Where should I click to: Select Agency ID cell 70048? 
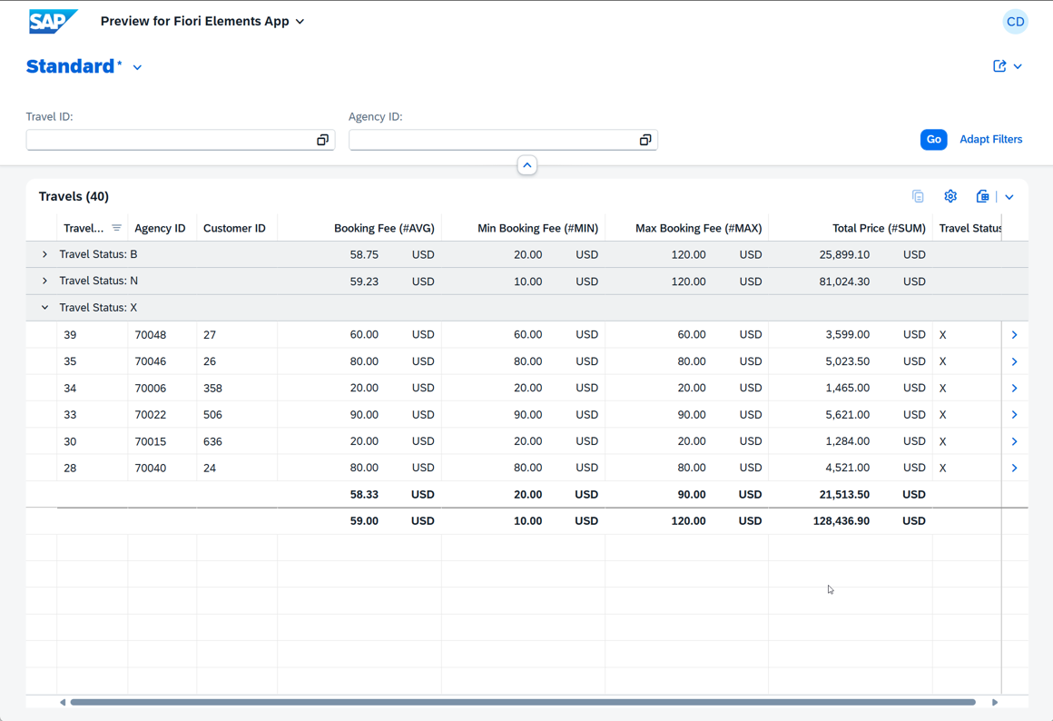point(151,335)
